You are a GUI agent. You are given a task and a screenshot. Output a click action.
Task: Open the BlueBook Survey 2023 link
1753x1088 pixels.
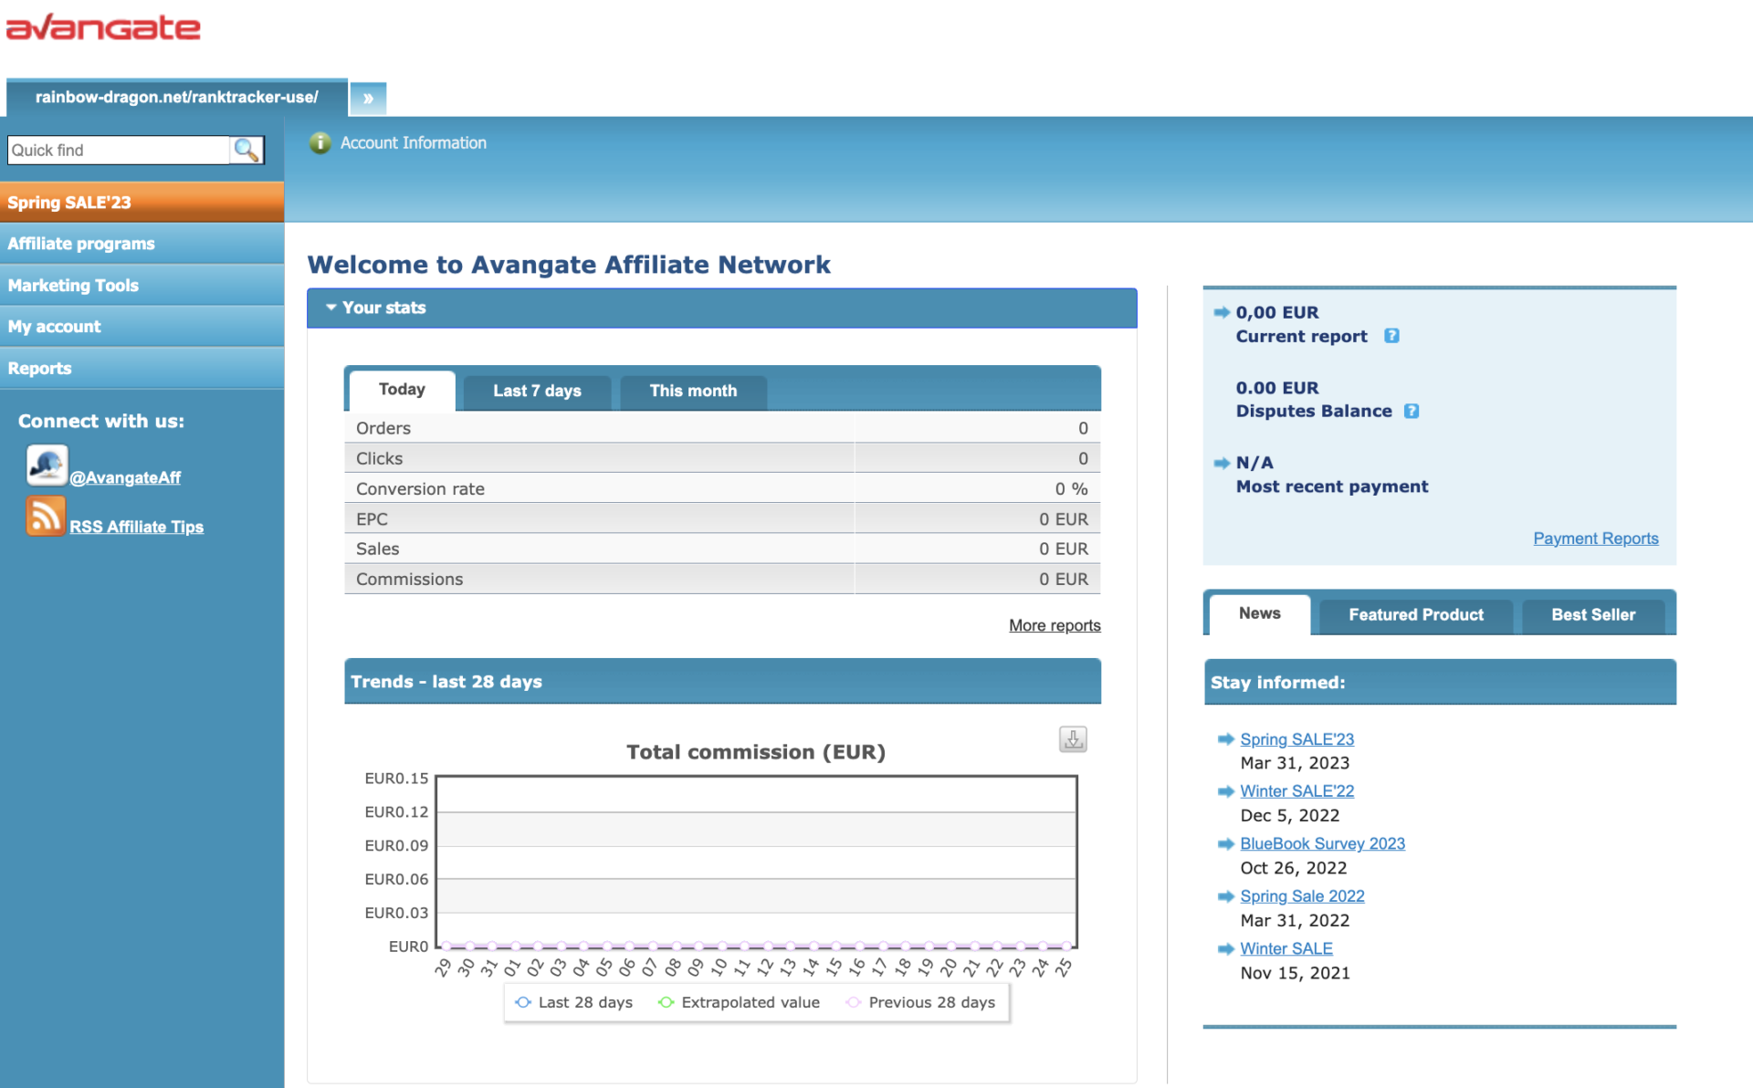click(1322, 844)
